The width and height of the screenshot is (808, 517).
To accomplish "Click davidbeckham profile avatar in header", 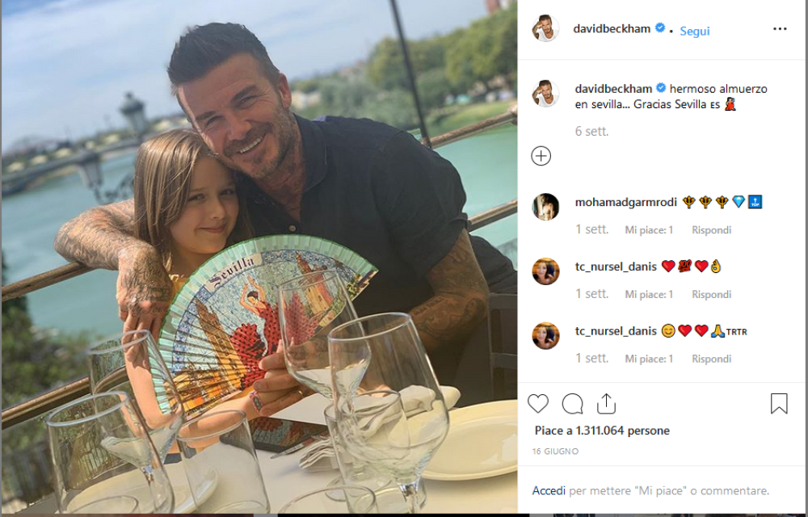I will point(545,28).
